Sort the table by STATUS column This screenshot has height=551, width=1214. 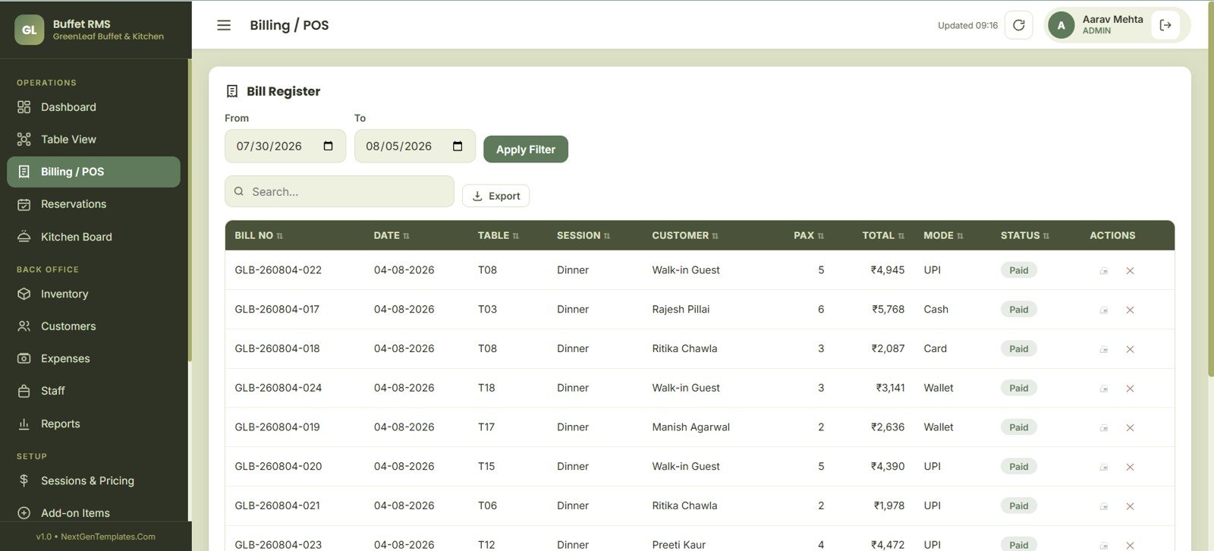(x=1025, y=235)
